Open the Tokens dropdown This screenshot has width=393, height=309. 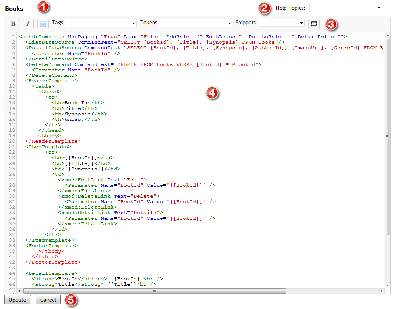click(196, 23)
